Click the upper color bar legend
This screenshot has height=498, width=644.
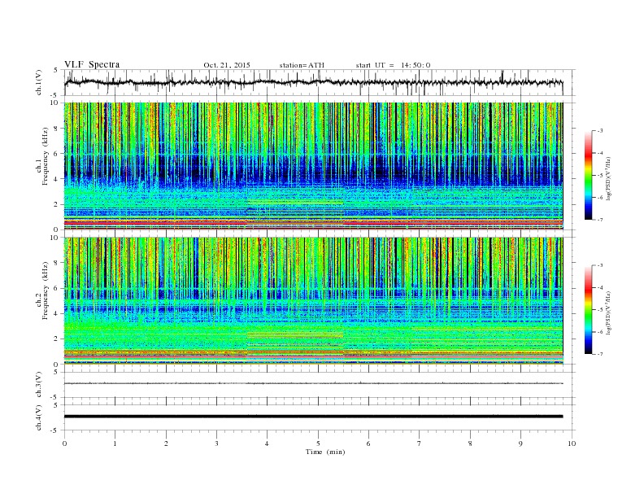(589, 176)
